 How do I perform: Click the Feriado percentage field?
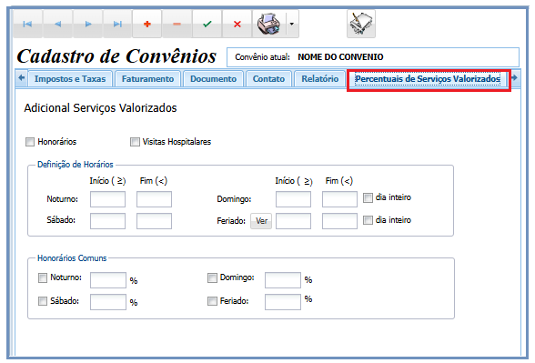click(283, 302)
